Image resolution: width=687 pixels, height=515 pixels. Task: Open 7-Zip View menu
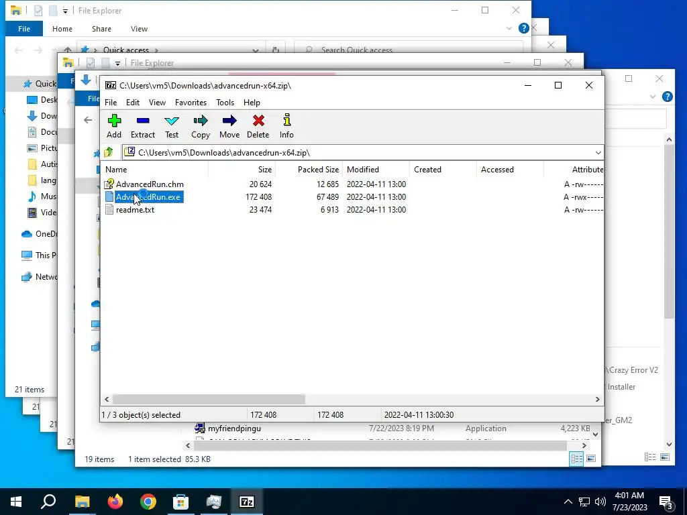tap(157, 103)
